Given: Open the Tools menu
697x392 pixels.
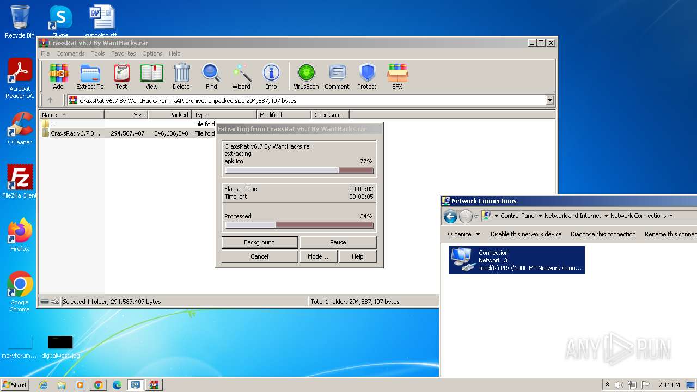Looking at the screenshot, I should [98, 53].
